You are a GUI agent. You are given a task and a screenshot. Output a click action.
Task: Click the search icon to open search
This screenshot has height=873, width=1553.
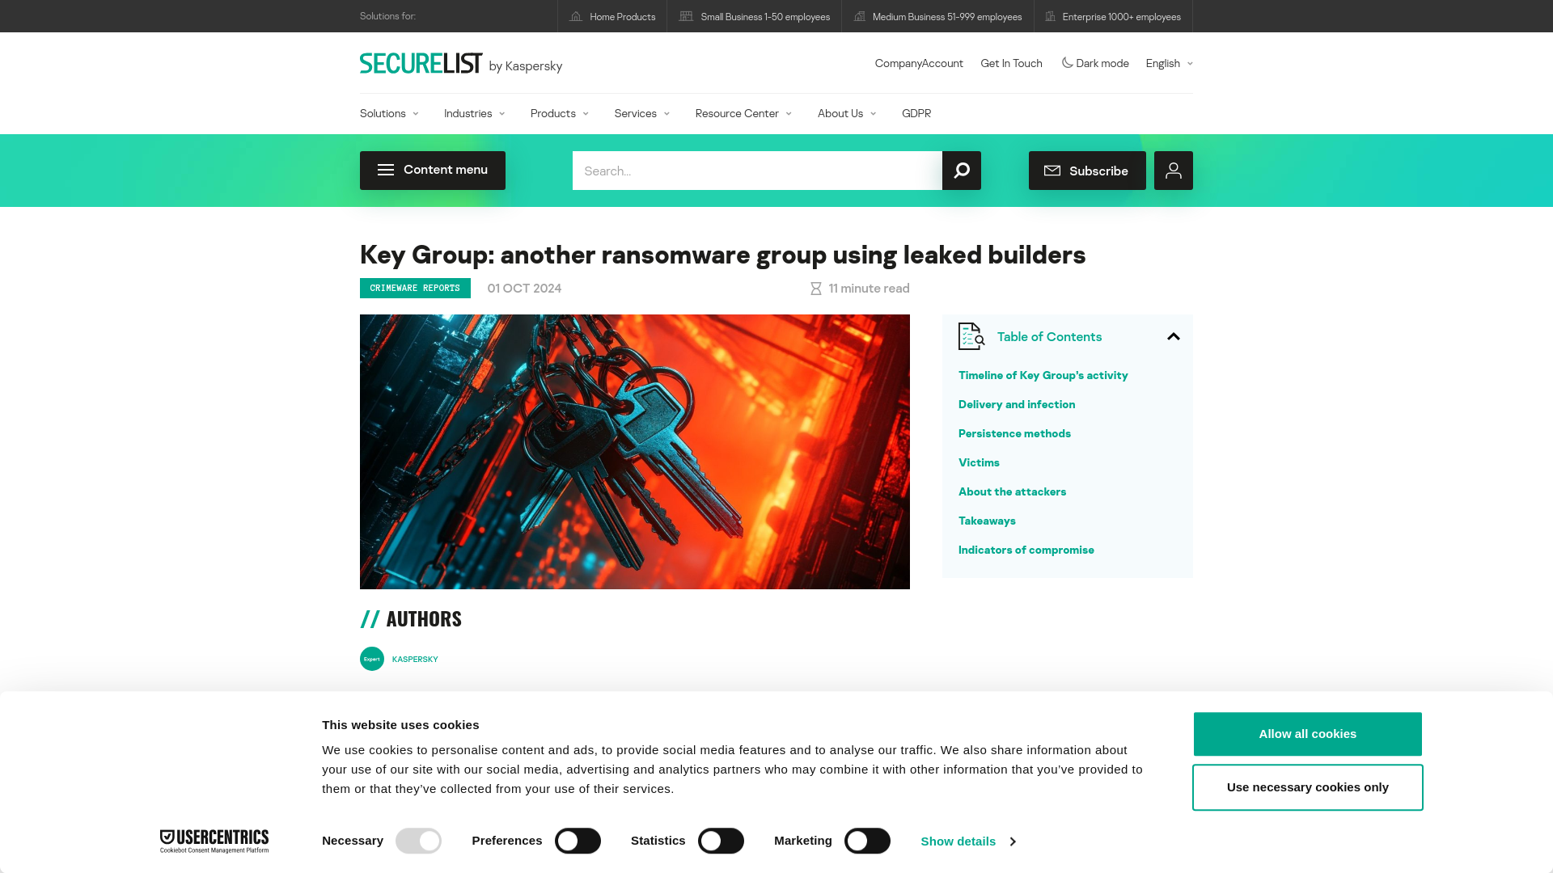960,171
